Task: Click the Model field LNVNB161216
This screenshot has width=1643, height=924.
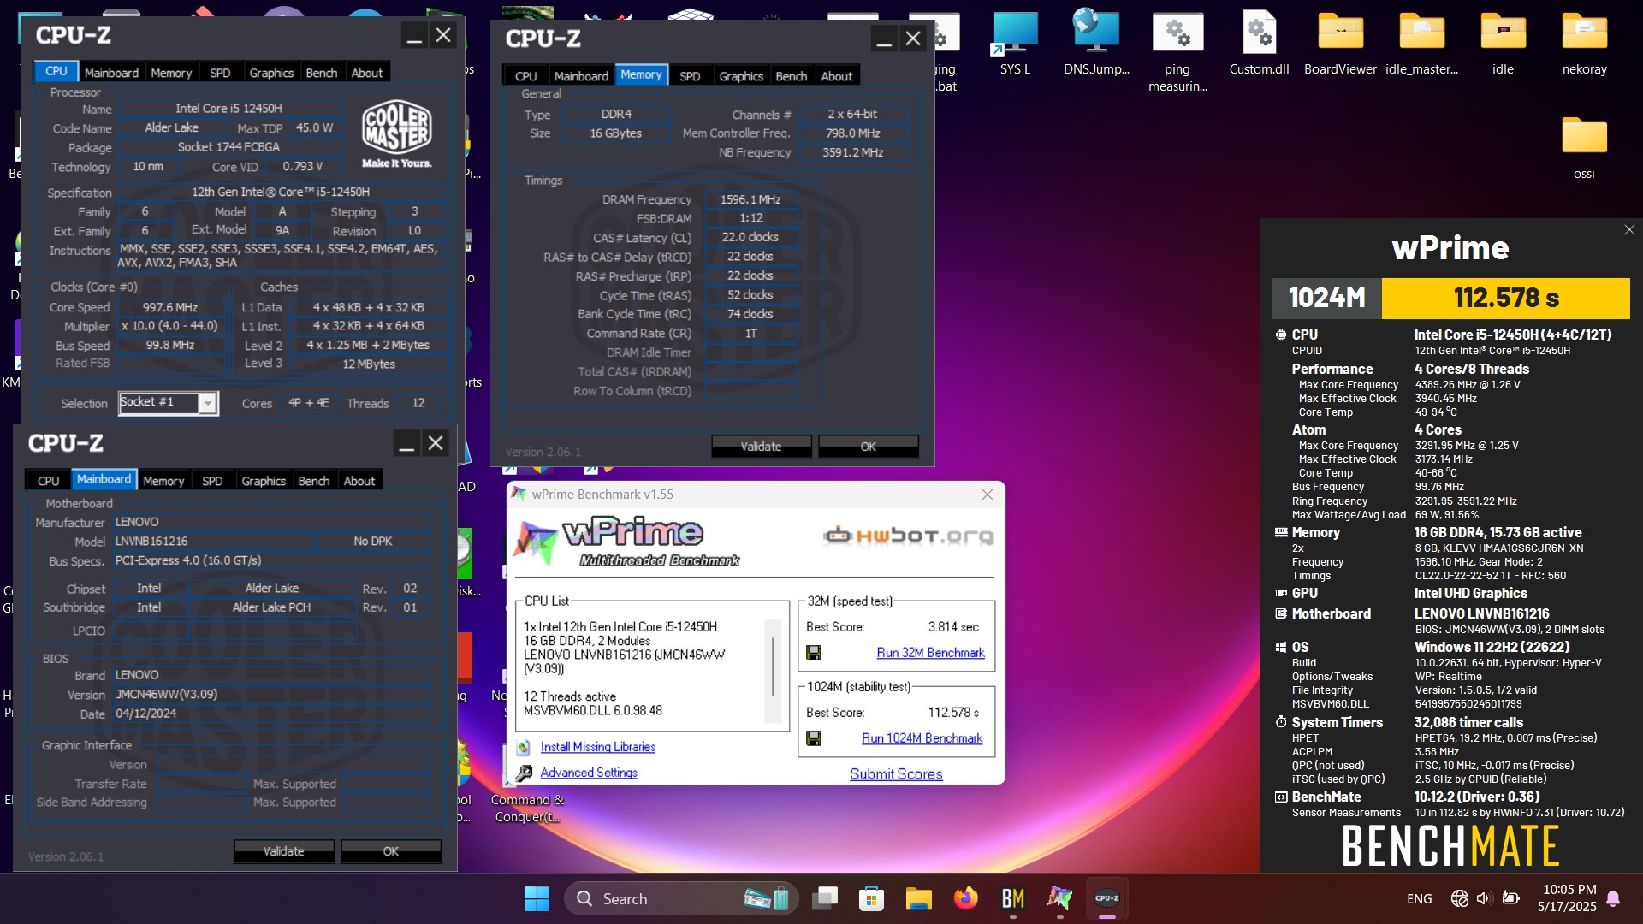Action: (214, 542)
